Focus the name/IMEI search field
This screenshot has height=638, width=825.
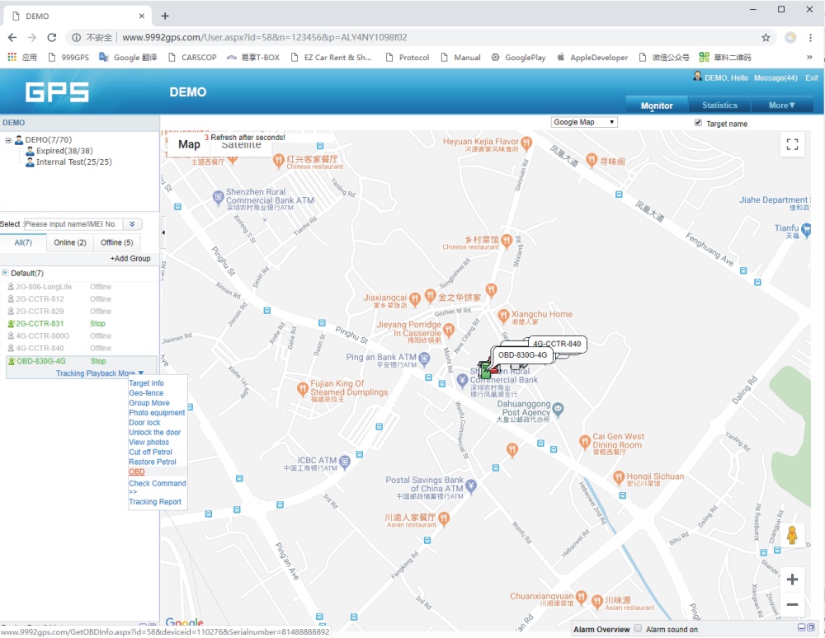(x=73, y=224)
